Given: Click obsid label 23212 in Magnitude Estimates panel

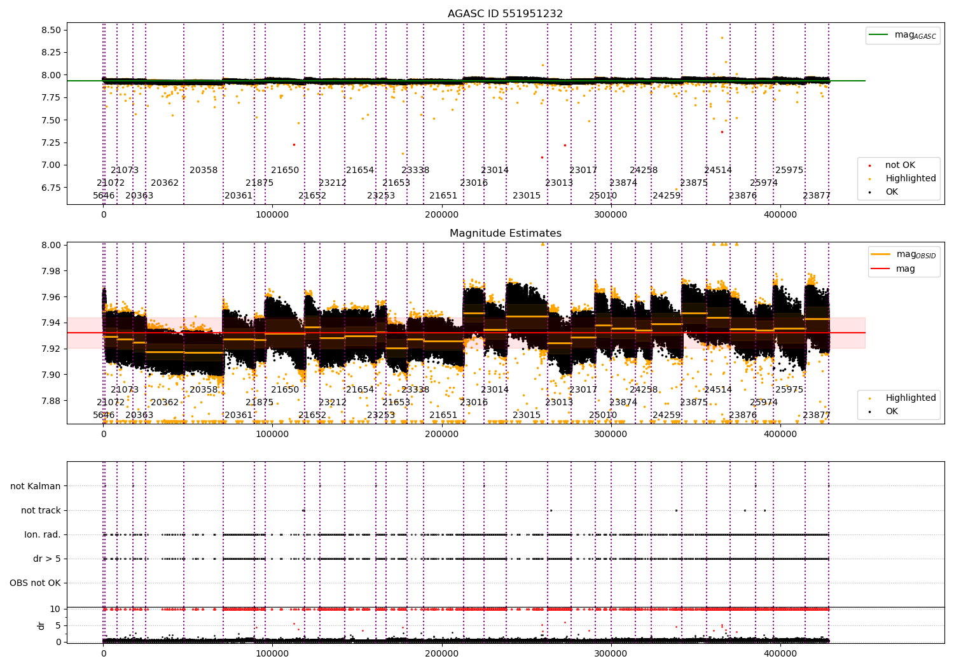Looking at the screenshot, I should click(x=333, y=402).
